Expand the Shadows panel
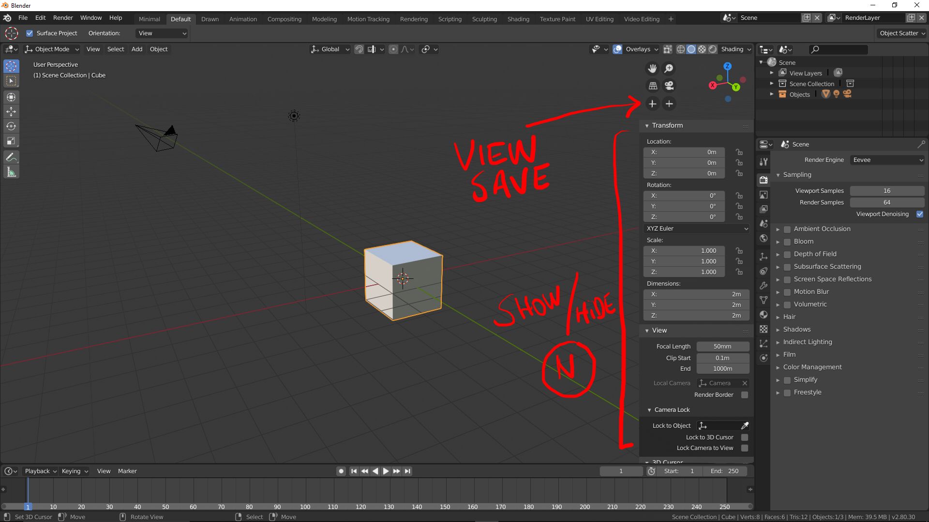Viewport: 929px width, 522px height. [796, 330]
